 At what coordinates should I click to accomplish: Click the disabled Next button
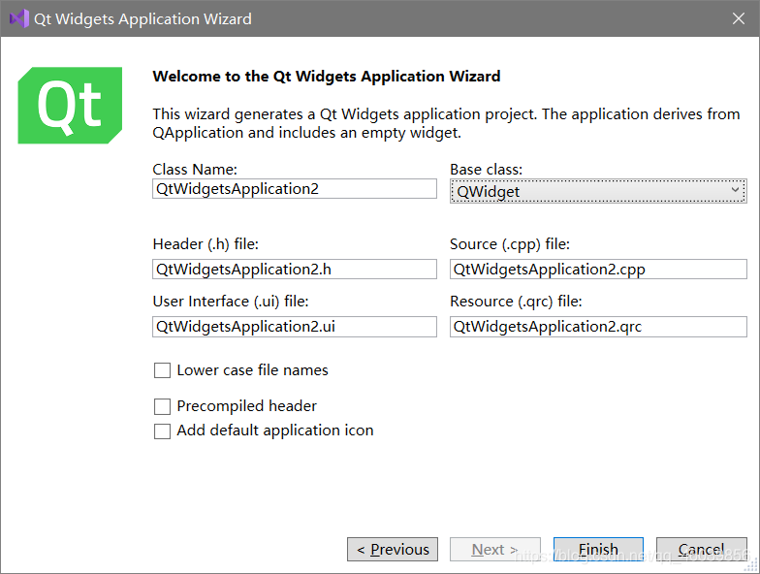click(x=494, y=549)
